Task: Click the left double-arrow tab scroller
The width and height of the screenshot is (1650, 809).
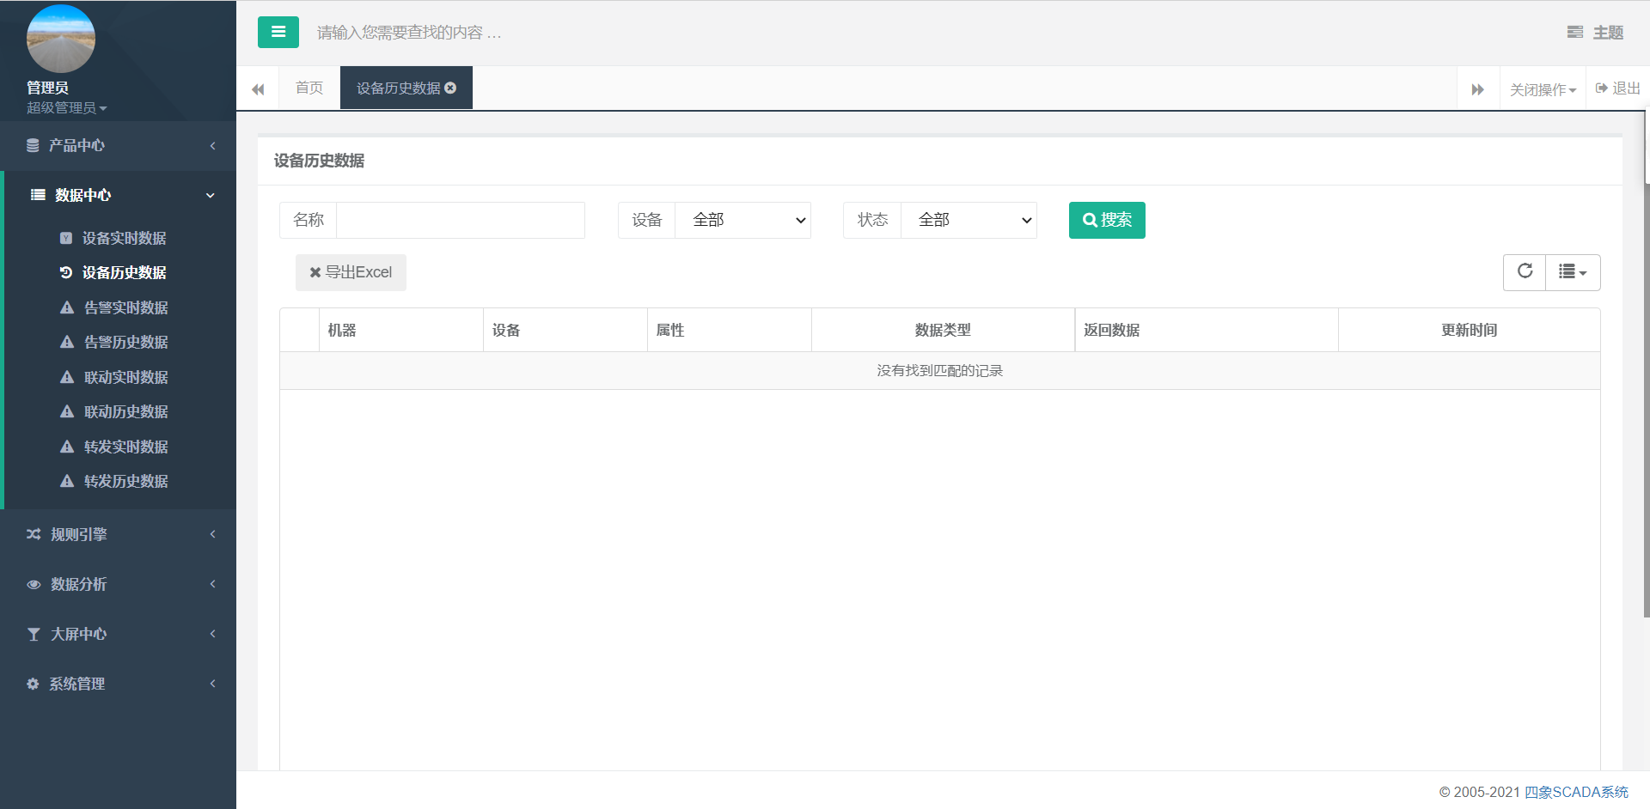Action: coord(258,88)
